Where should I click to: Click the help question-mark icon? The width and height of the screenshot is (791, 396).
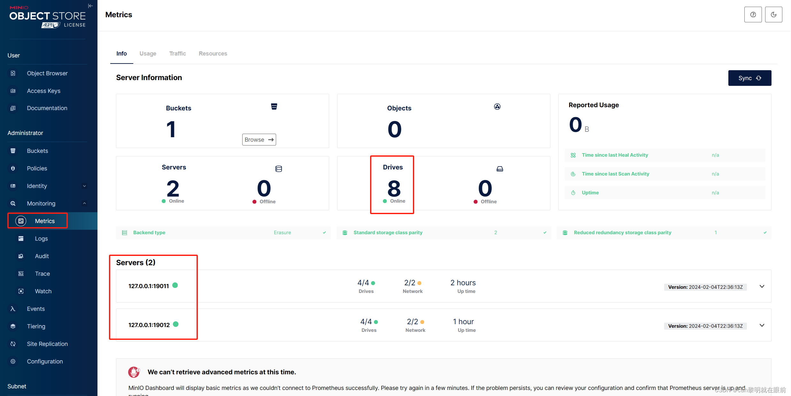(753, 15)
